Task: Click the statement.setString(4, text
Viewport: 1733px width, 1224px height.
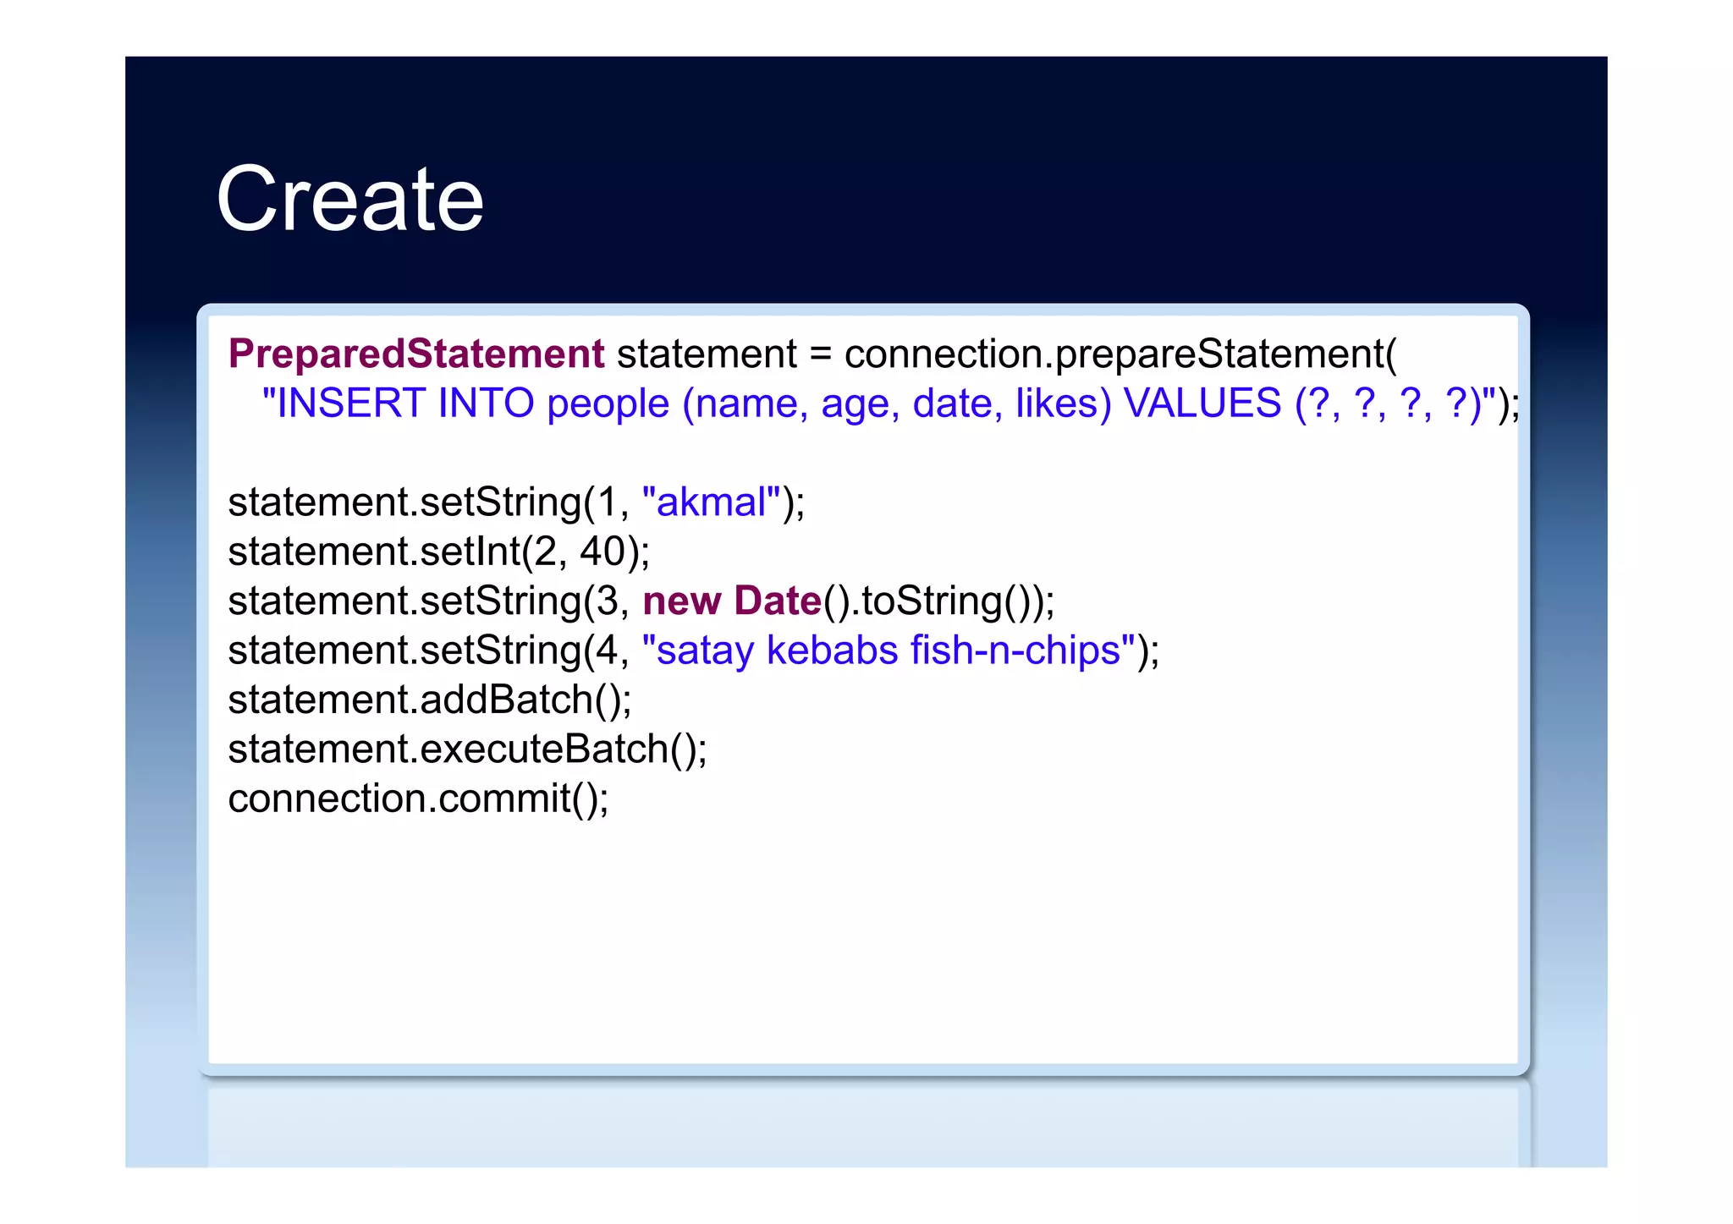Action: (427, 650)
